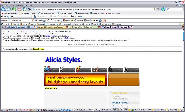Viewport: 185px width, 112px height.
Task: Open the Miscellaneous dropdown menu
Action: (65, 24)
